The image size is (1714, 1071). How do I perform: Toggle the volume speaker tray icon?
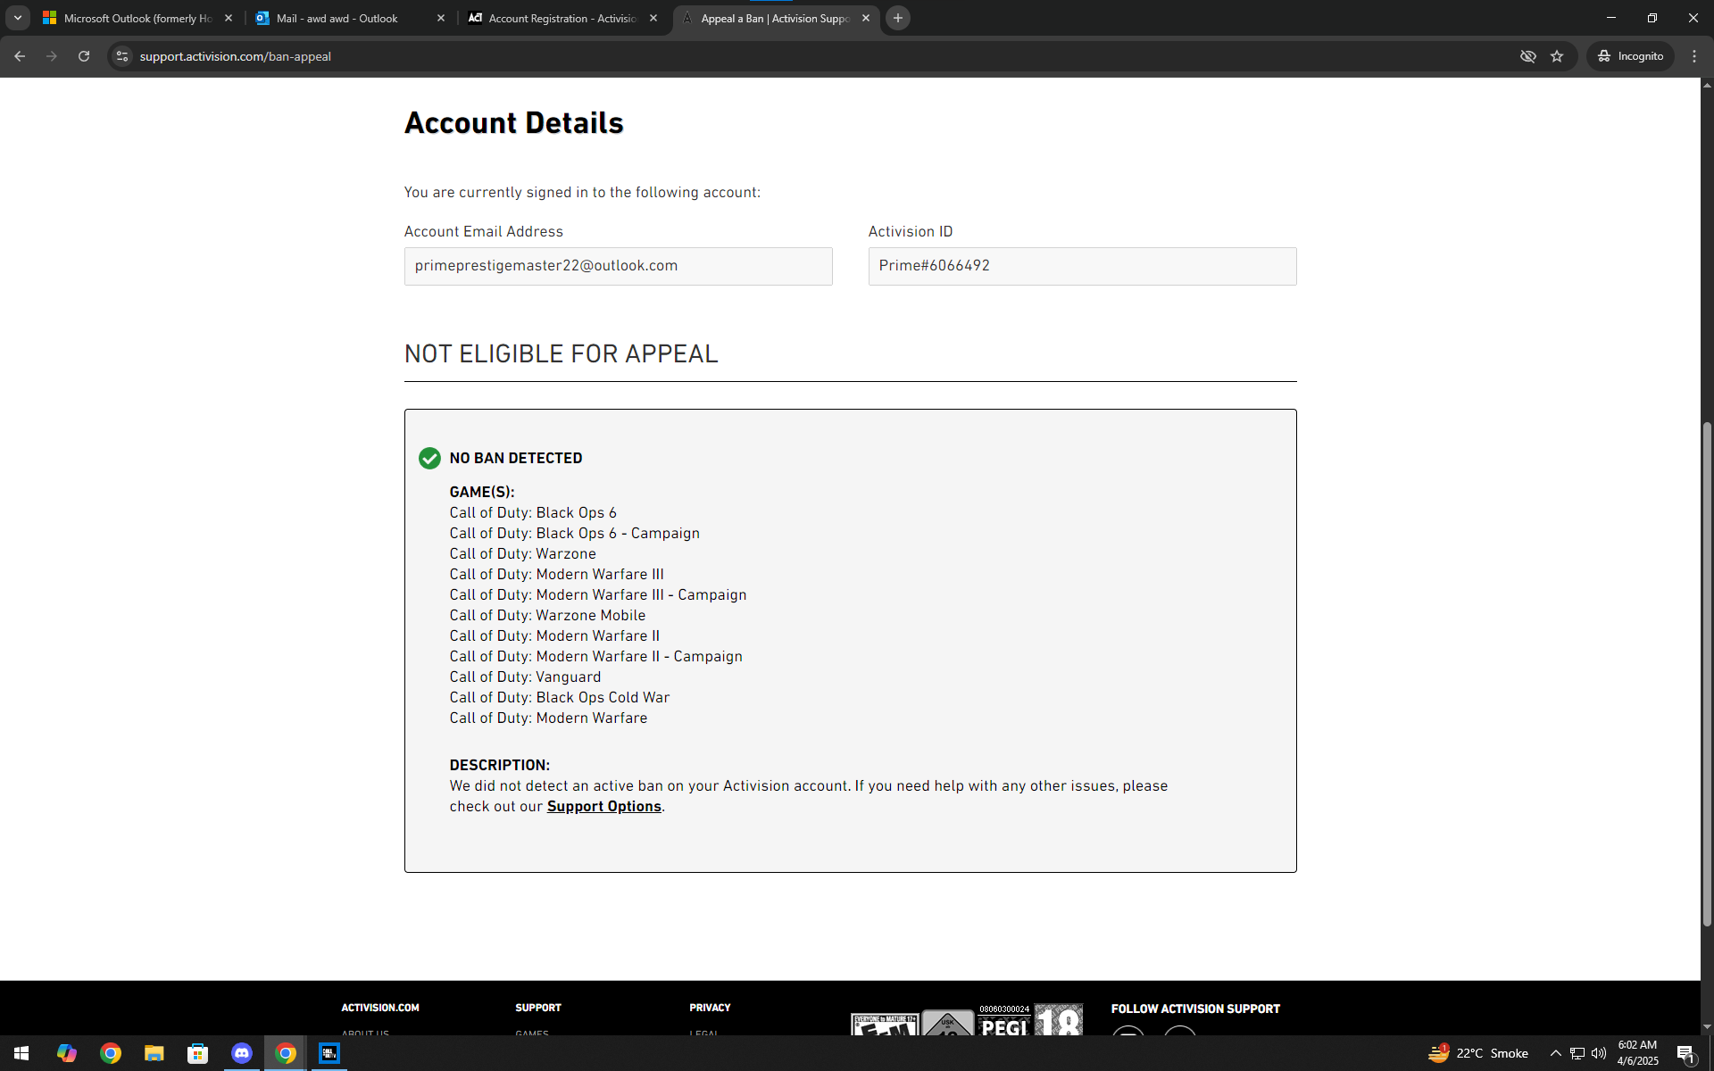pos(1599,1053)
